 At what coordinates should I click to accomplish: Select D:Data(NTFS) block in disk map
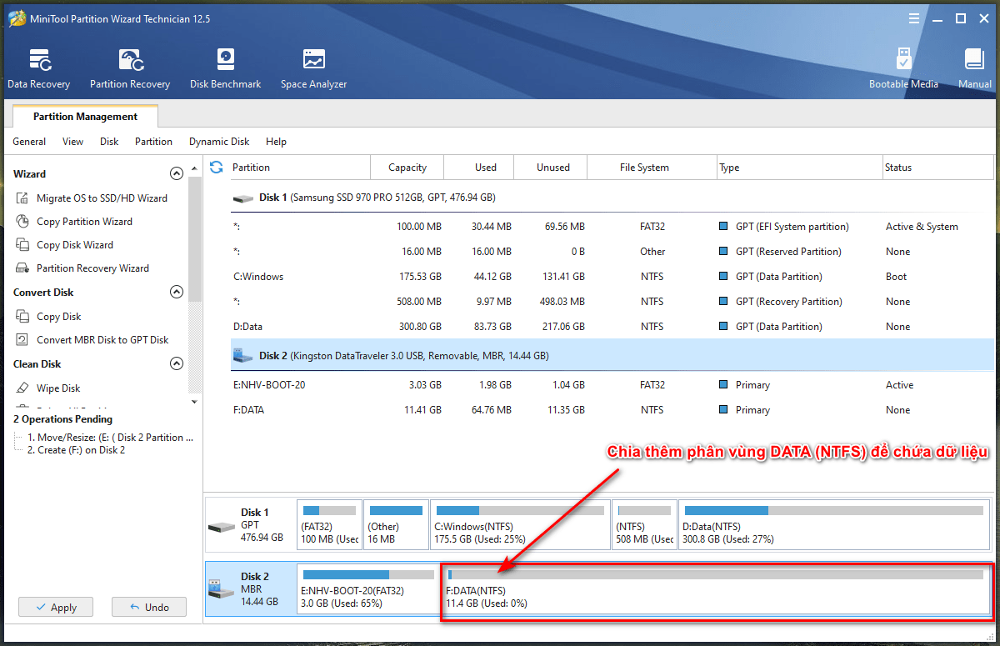tap(836, 525)
